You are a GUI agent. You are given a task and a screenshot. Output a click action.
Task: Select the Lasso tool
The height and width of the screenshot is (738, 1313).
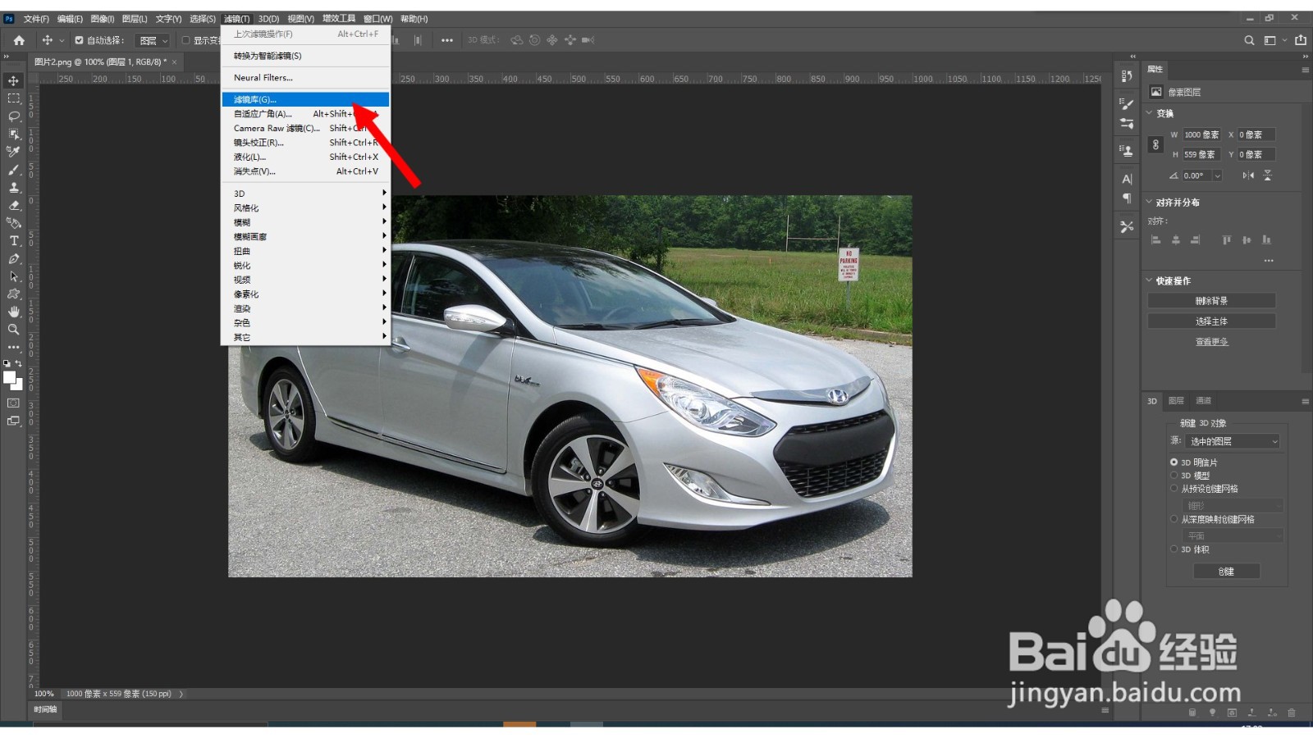pos(13,116)
